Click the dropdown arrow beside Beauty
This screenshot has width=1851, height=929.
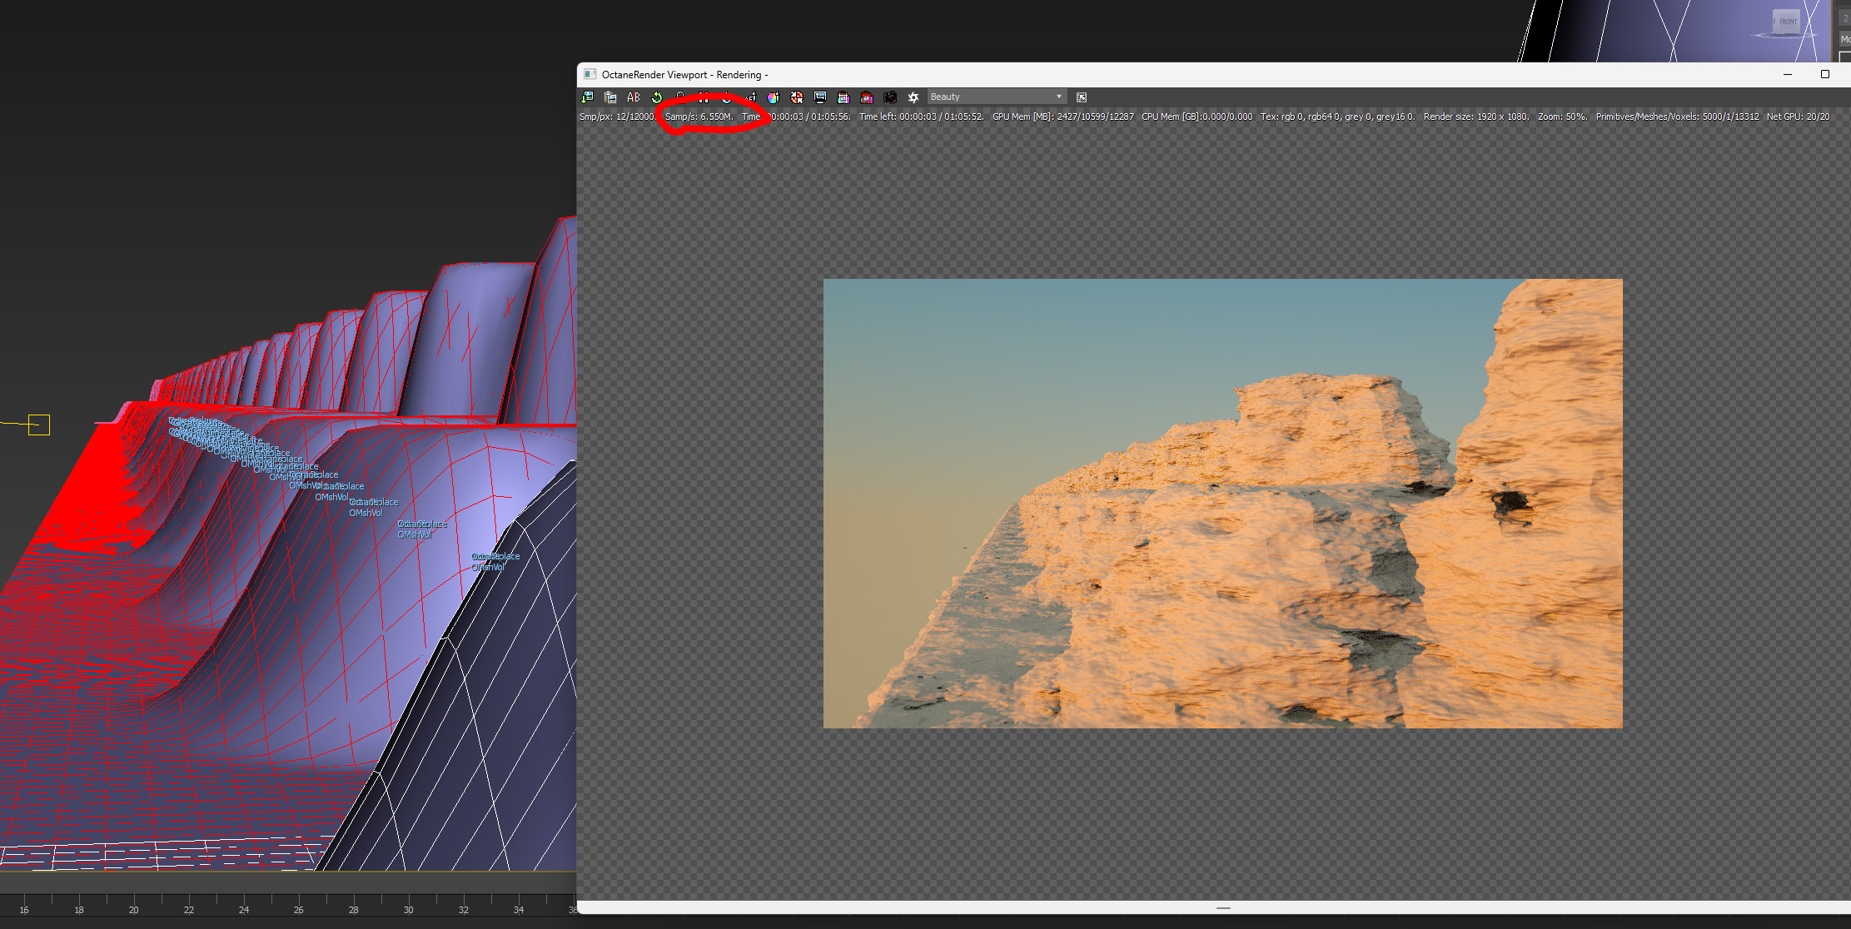(1059, 97)
